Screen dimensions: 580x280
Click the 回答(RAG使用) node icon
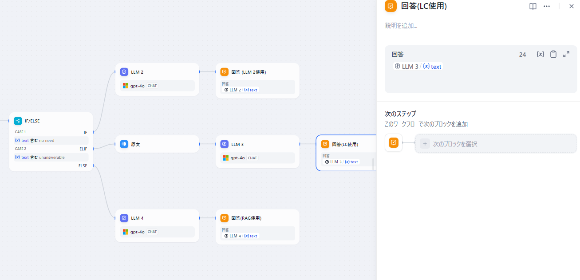225,218
